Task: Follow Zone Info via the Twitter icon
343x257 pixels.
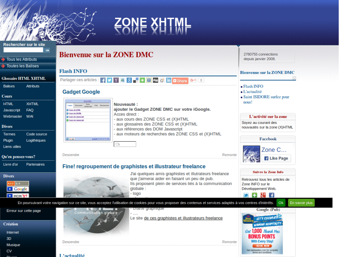Action: click(246, 195)
